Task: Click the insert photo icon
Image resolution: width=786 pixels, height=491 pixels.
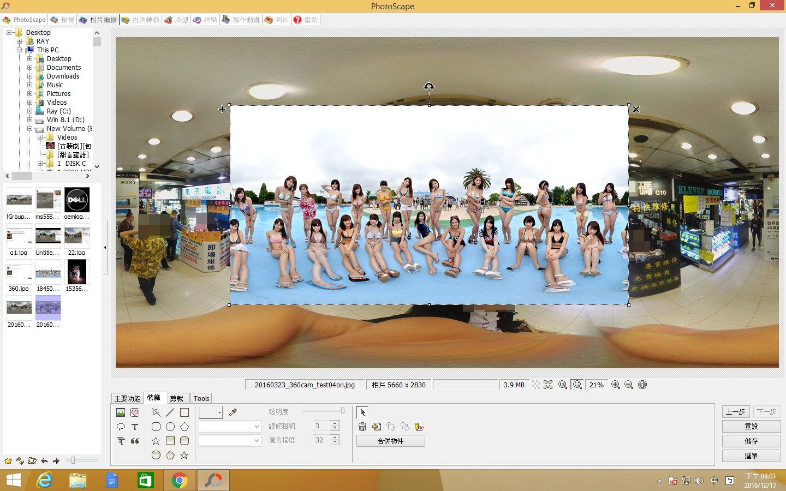Action: 121,412
